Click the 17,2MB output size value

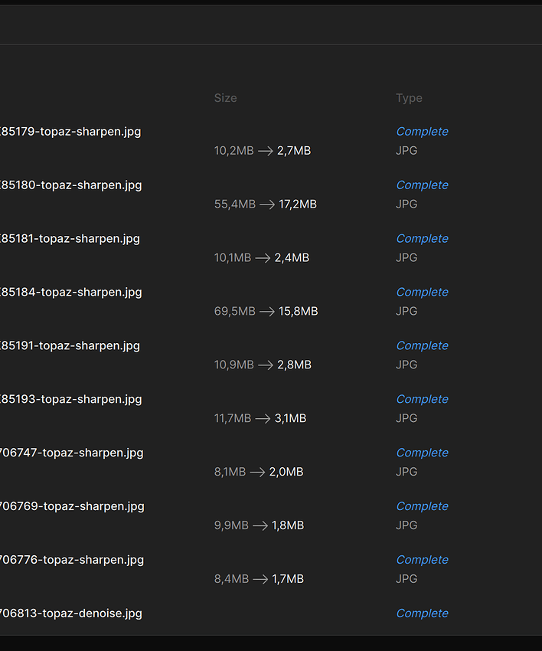pos(297,204)
